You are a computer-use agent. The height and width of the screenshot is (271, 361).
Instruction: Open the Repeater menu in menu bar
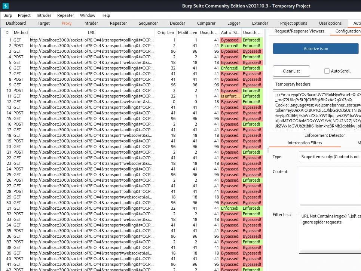pyautogui.click(x=66, y=15)
